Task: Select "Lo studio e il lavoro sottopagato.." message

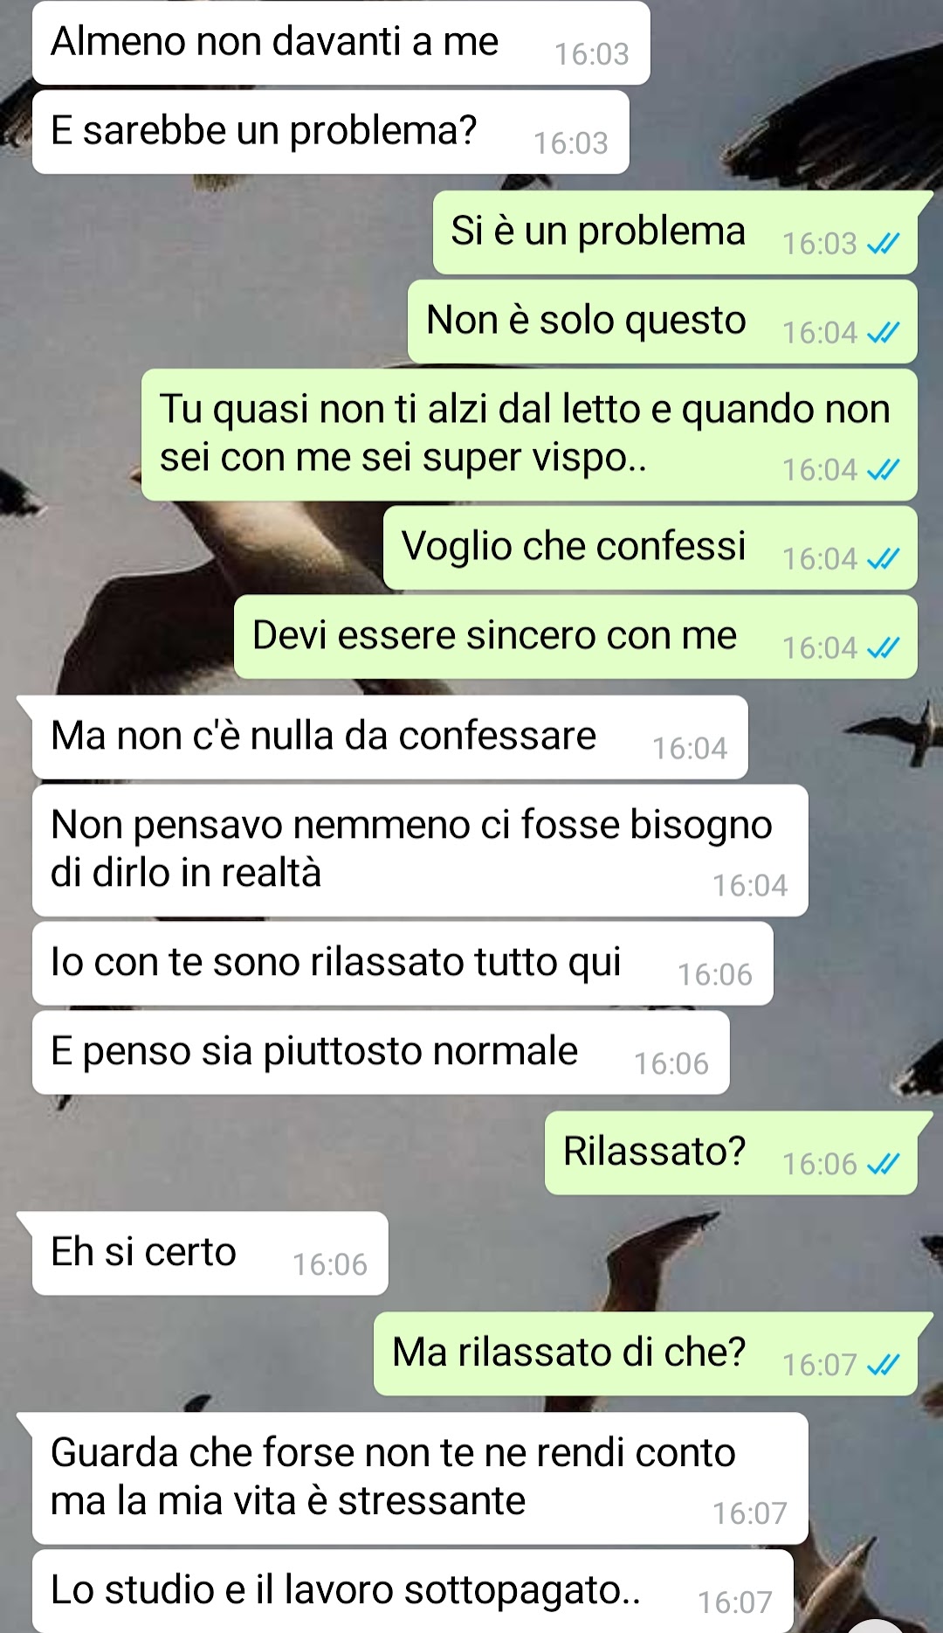Action: [x=413, y=1591]
